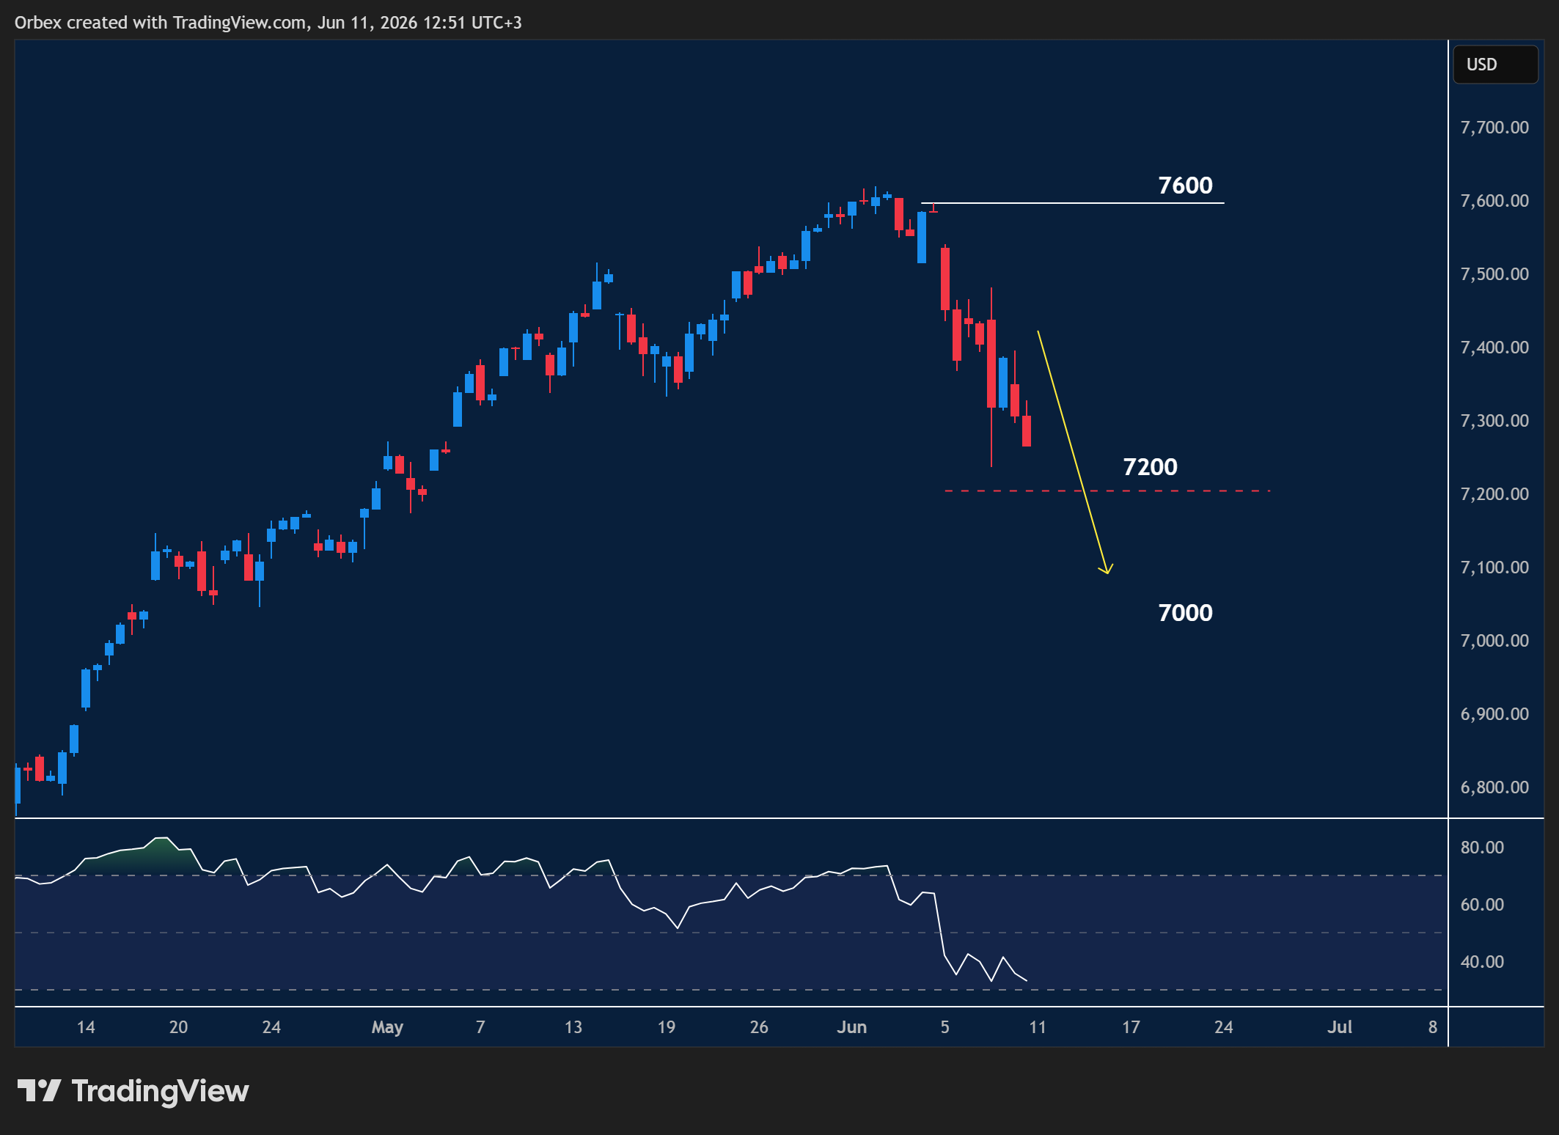Viewport: 1559px width, 1135px height.
Task: Click the 7,300.00 price axis label
Action: pyautogui.click(x=1494, y=421)
